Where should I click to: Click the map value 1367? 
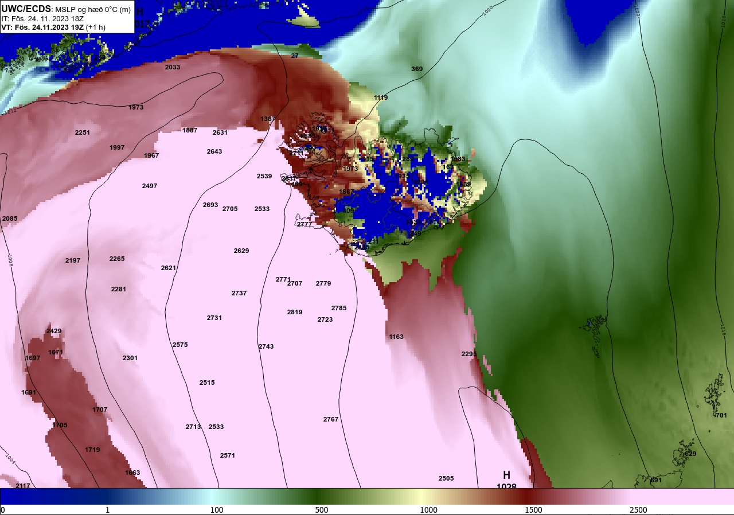click(x=268, y=119)
